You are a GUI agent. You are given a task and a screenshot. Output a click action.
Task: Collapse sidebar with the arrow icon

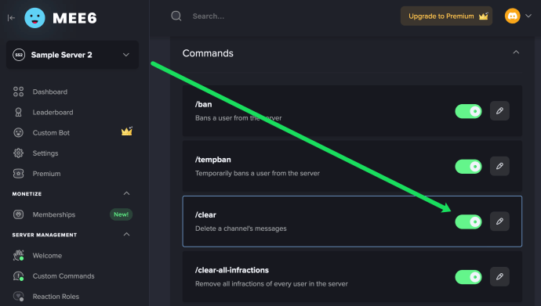click(12, 18)
